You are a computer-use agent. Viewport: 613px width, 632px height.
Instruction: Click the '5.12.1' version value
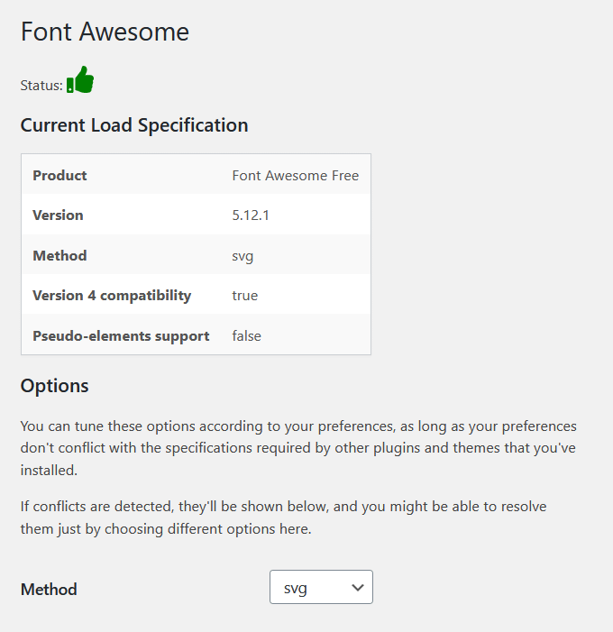pos(251,215)
